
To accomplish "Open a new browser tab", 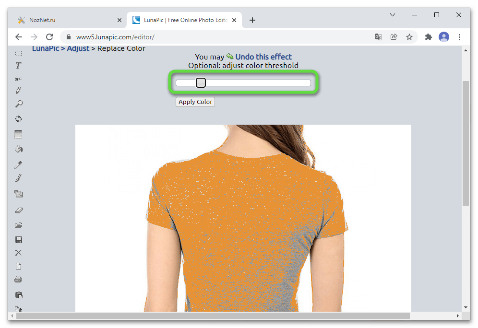I will coord(252,20).
